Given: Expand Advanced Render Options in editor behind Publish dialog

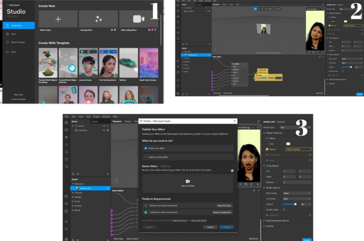Looking at the screenshot, I should [x=264, y=221].
